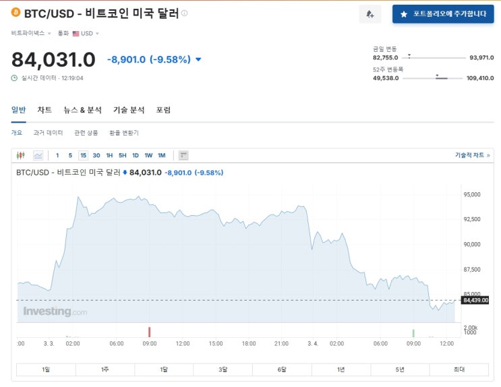Open the 기술 분석 tab
This screenshot has height=387, width=501.
click(129, 110)
